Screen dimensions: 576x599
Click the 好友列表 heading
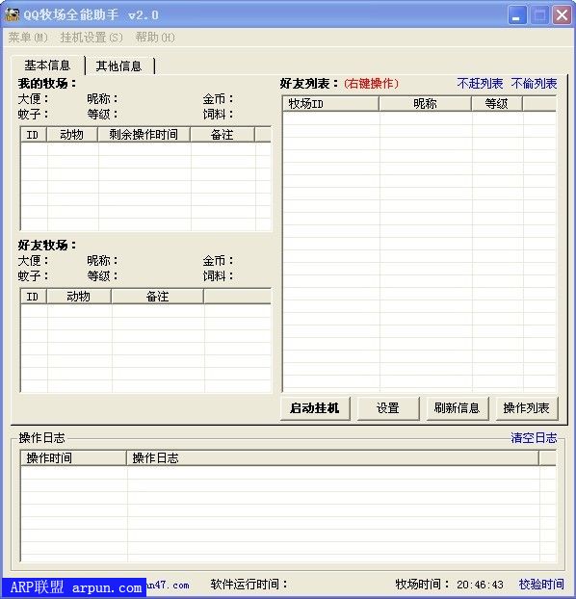point(309,83)
